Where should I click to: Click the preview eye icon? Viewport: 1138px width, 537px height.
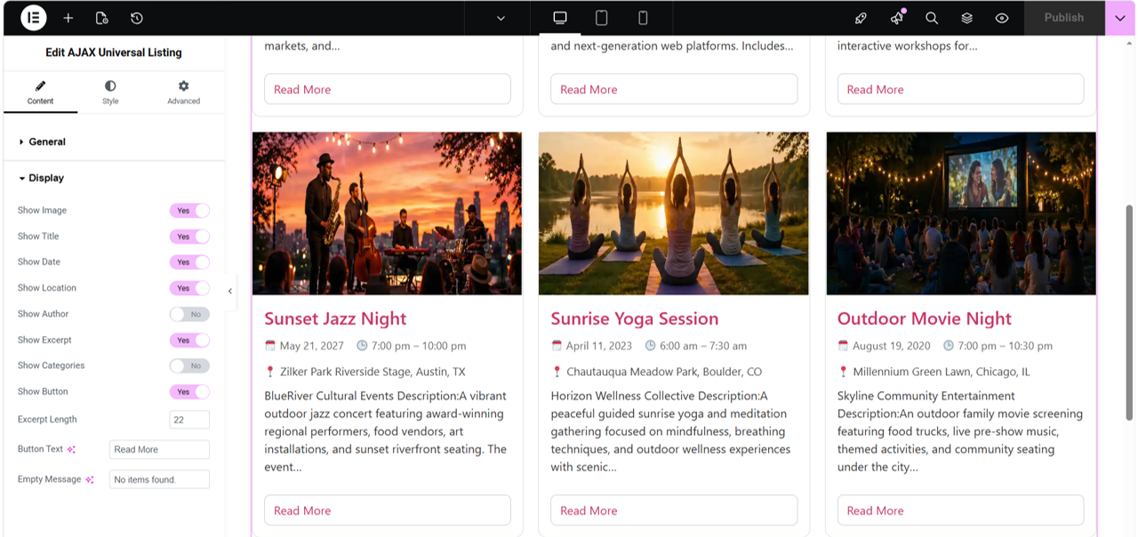(1002, 18)
